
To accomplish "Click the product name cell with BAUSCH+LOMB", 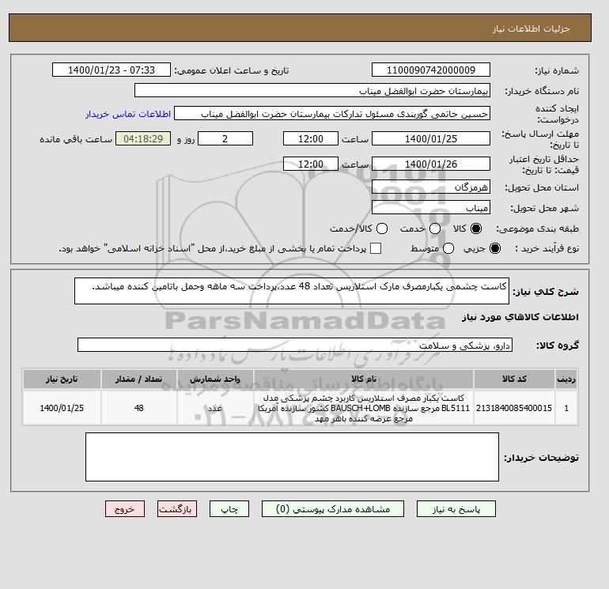I will coord(364,408).
